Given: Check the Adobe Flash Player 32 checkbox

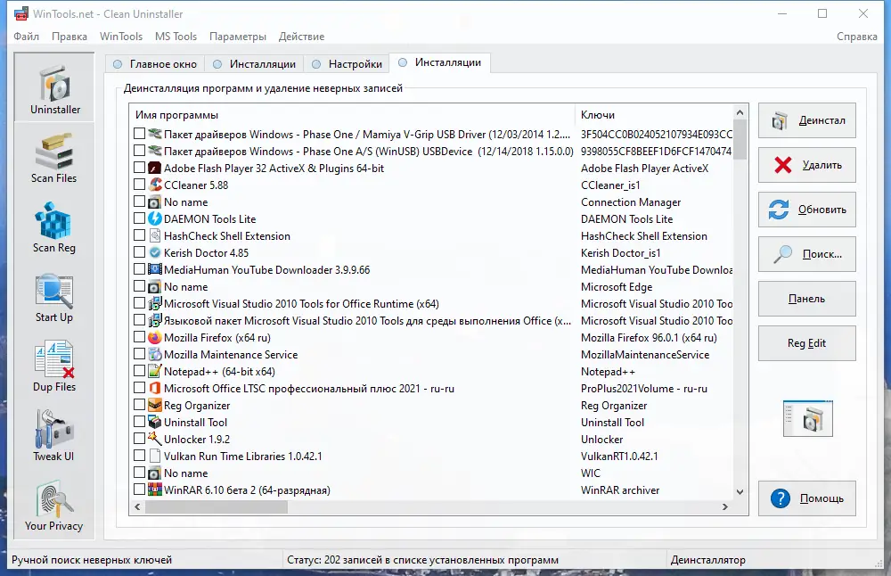Looking at the screenshot, I should (x=139, y=168).
